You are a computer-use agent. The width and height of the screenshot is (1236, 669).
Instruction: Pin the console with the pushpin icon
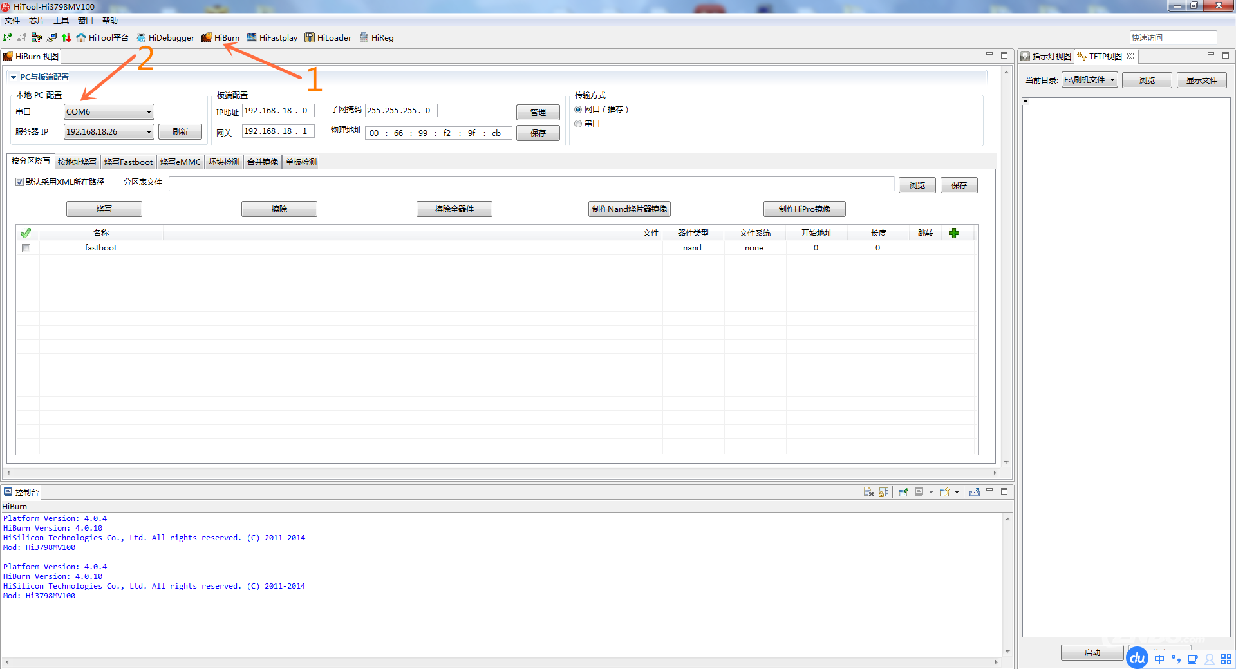click(x=904, y=492)
